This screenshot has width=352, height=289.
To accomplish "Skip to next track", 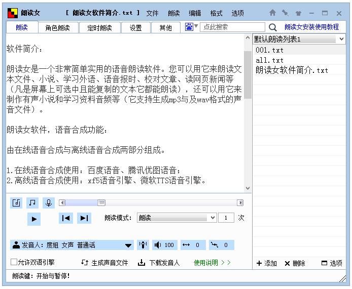I will (x=84, y=218).
